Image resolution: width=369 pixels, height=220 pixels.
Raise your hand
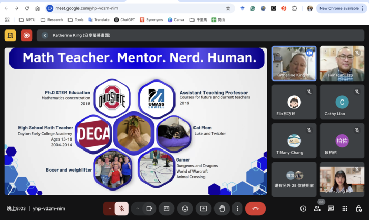click(x=222, y=208)
